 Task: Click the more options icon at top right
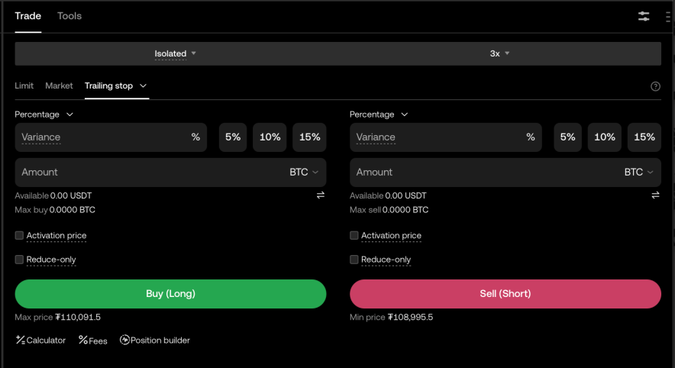669,16
